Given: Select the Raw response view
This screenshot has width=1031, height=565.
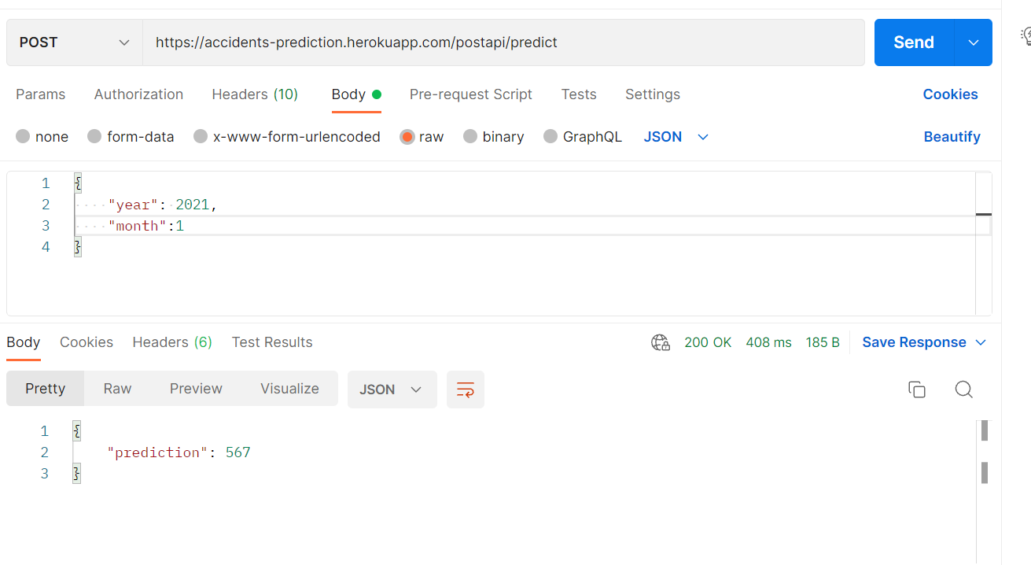Looking at the screenshot, I should 117,389.
